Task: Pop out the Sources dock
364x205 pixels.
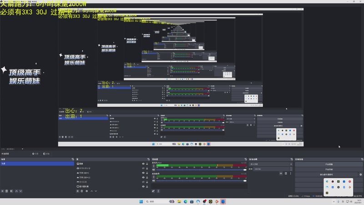Action: tap(148, 159)
